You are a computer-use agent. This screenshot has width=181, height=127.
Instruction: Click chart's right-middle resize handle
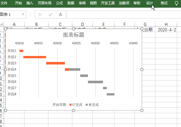tap(142, 69)
